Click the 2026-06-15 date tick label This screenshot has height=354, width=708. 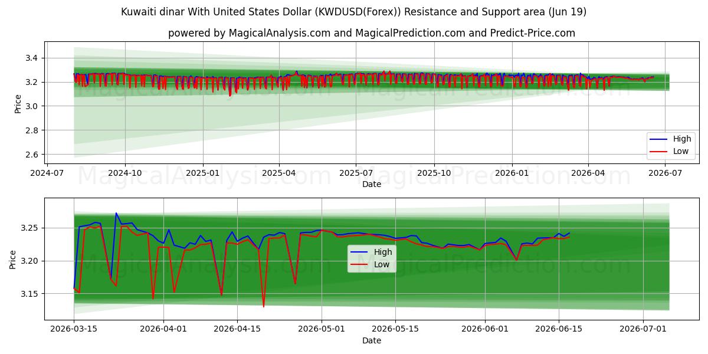point(559,329)
